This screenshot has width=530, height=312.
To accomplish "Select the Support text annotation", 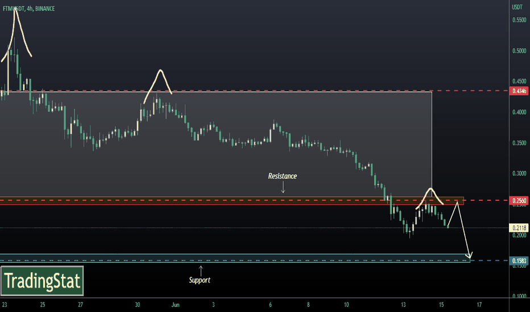I will (x=200, y=280).
